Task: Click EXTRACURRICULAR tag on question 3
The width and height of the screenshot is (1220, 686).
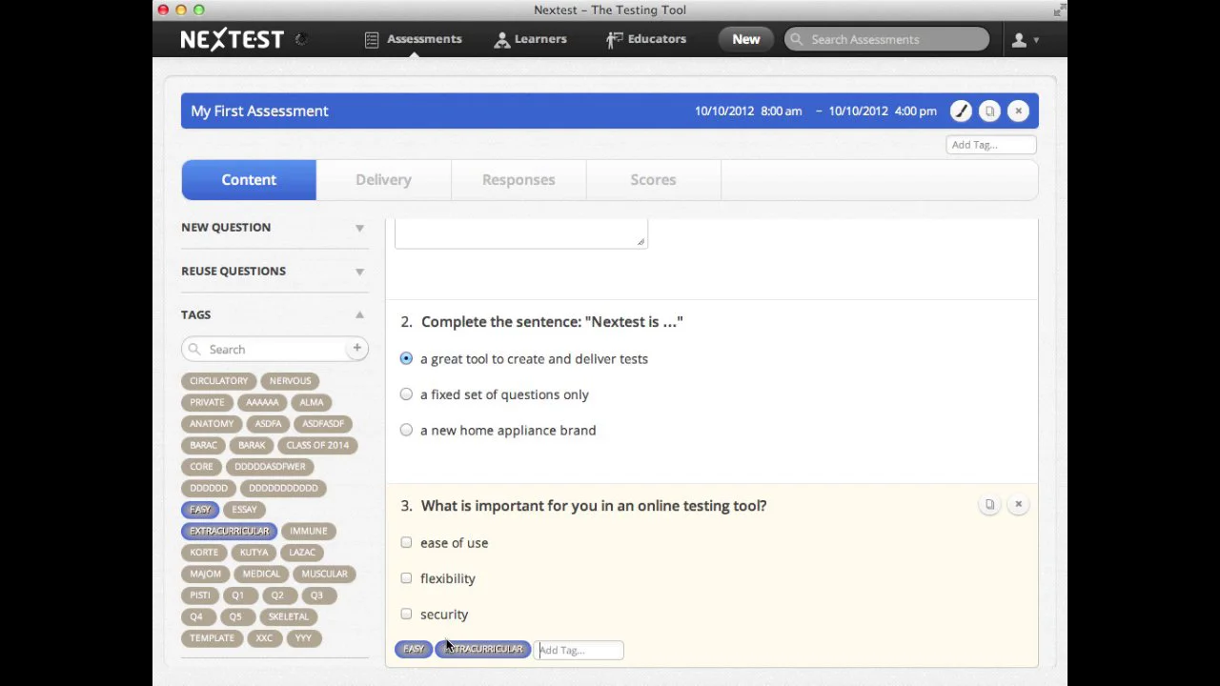Action: [x=483, y=649]
